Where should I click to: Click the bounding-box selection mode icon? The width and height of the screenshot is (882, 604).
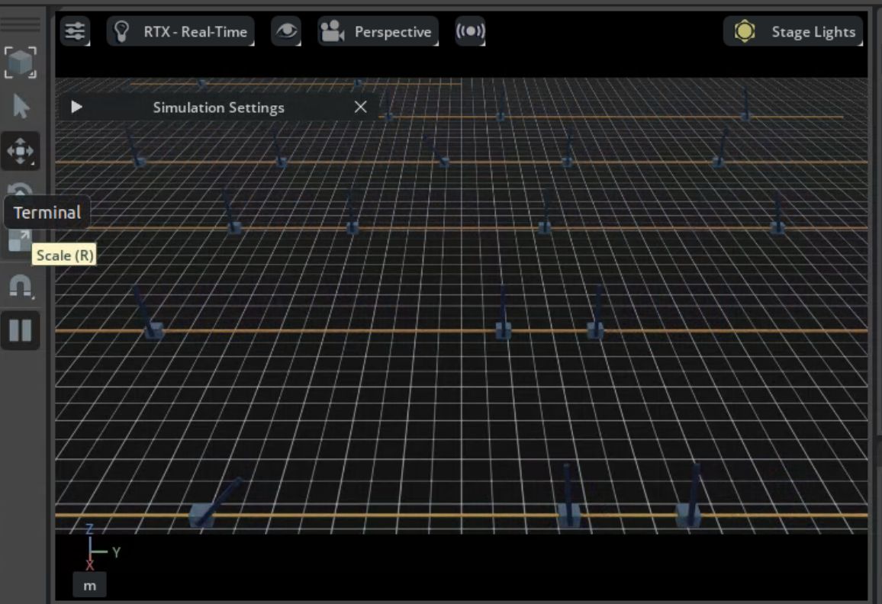[21, 64]
